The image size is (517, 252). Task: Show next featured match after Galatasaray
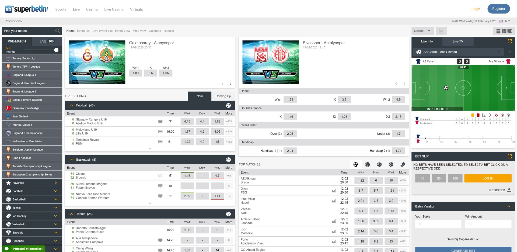230,84
